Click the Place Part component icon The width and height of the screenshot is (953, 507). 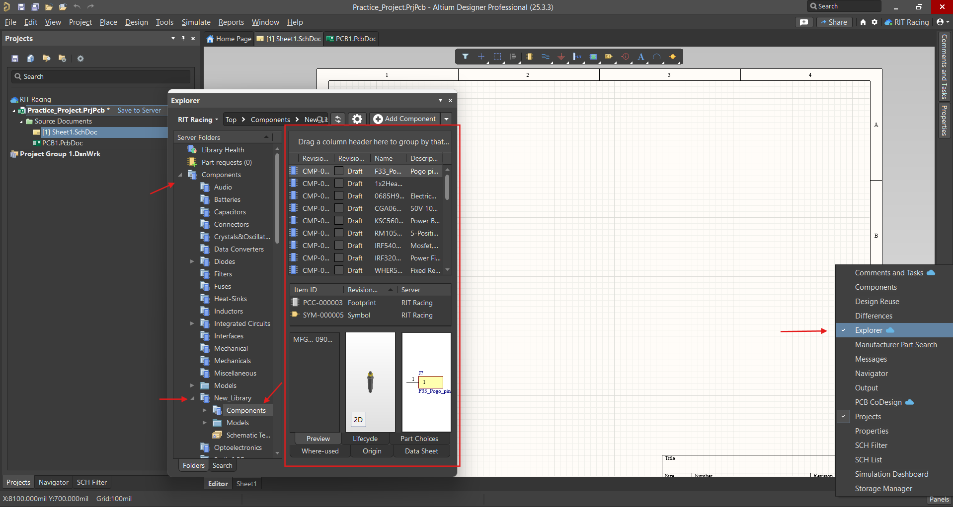[x=530, y=57]
